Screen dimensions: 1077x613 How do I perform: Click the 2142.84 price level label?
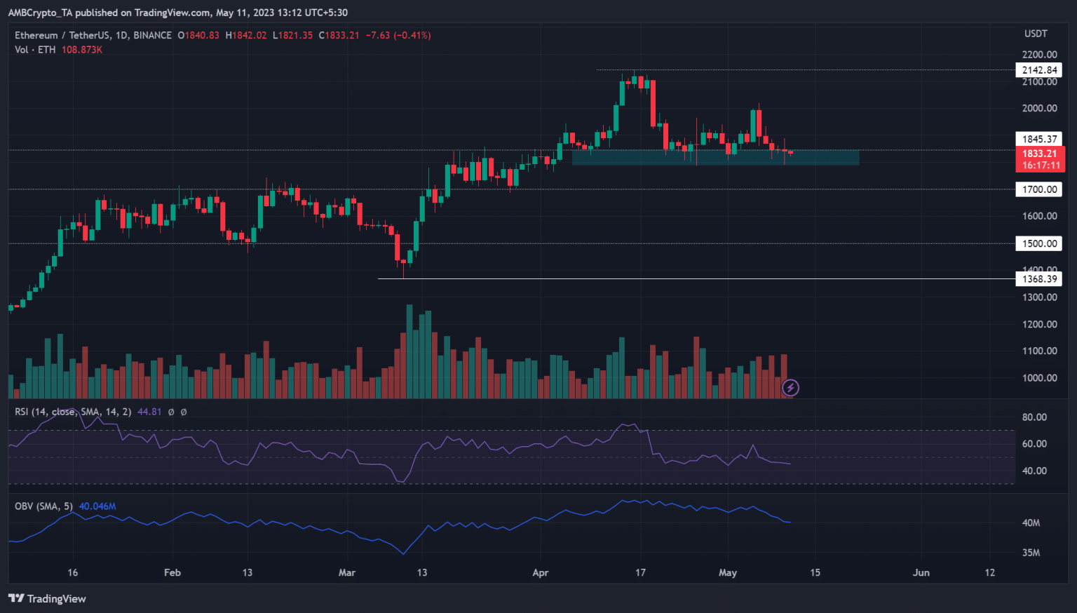1038,69
